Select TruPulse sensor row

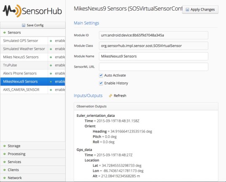click(x=33, y=65)
